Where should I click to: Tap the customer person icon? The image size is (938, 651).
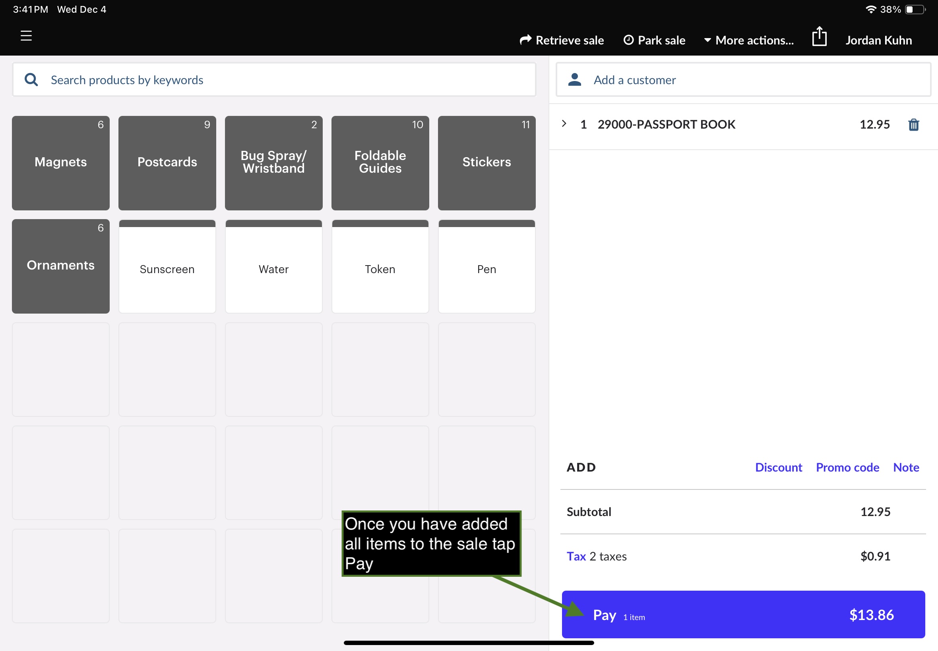(x=575, y=79)
